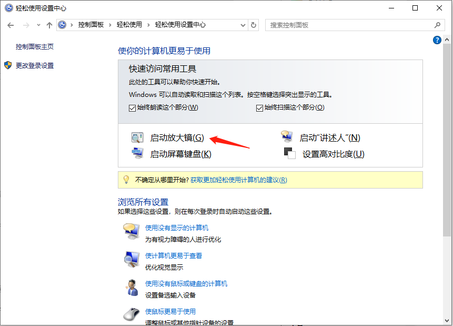This screenshot has width=453, height=326.
Task: Uncheck 始终扫描这个部分 option
Action: pyautogui.click(x=259, y=107)
